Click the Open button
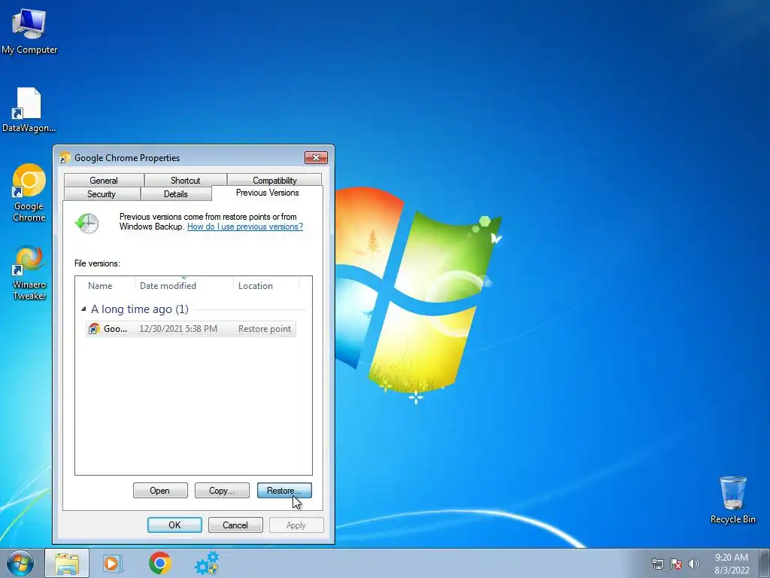This screenshot has width=770, height=578. (x=160, y=491)
